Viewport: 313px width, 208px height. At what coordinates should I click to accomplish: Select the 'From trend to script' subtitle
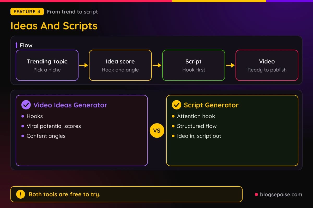[73, 12]
